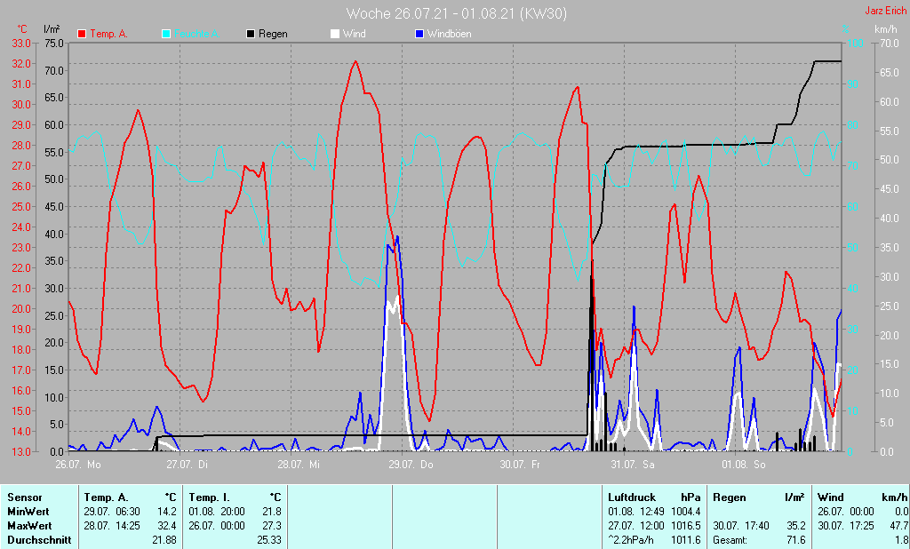910x549 pixels.
Task: Click the '01.08. 12:49' pressure minimum timestamp
Action: (636, 512)
